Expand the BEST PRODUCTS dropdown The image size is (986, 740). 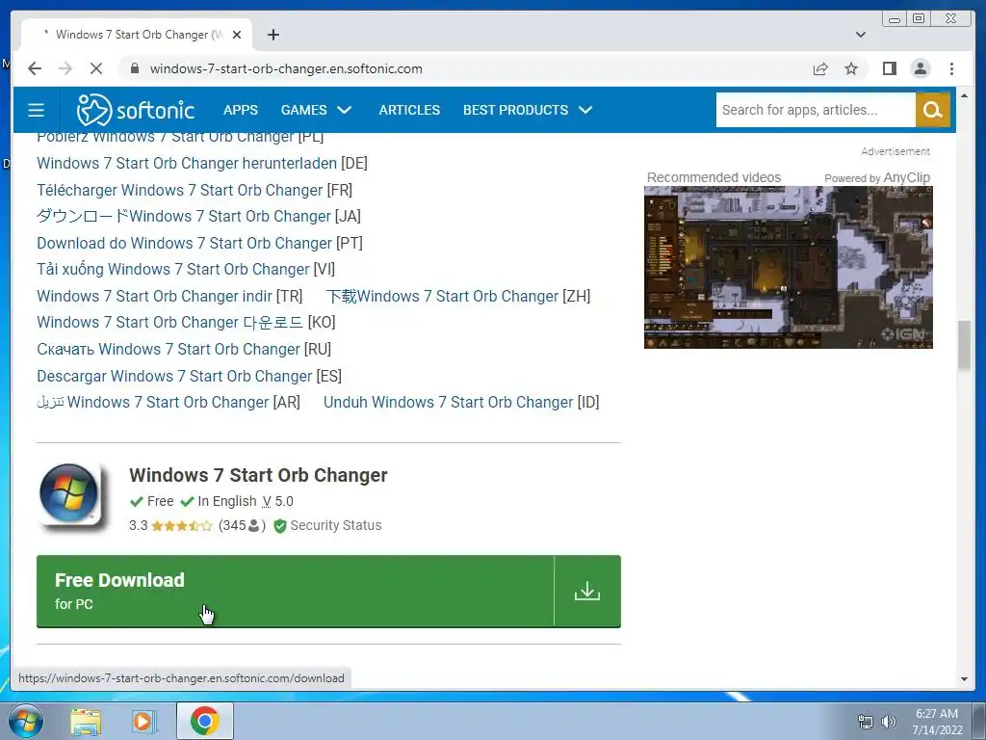[528, 110]
